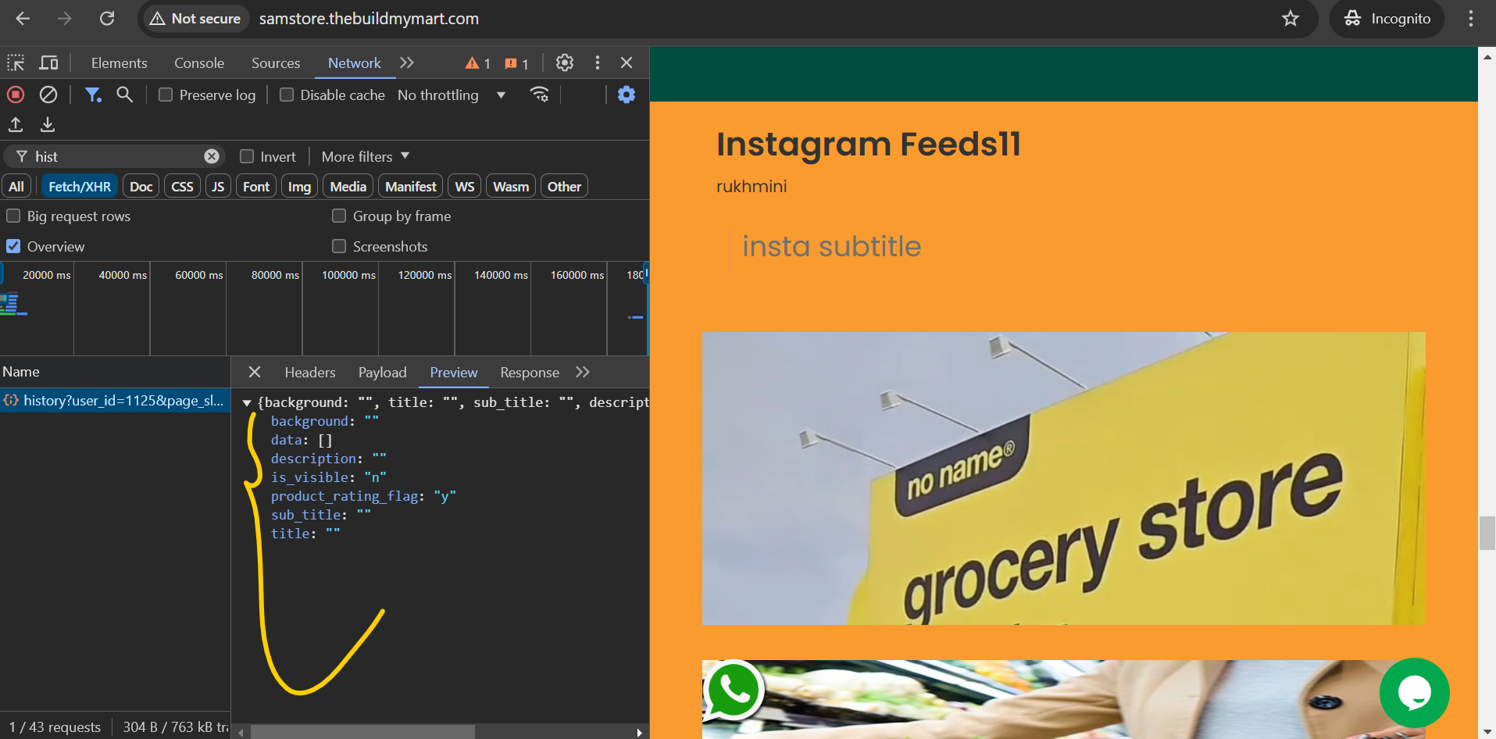Enable Disable cache checkbox
The width and height of the screenshot is (1496, 739).
(x=287, y=95)
